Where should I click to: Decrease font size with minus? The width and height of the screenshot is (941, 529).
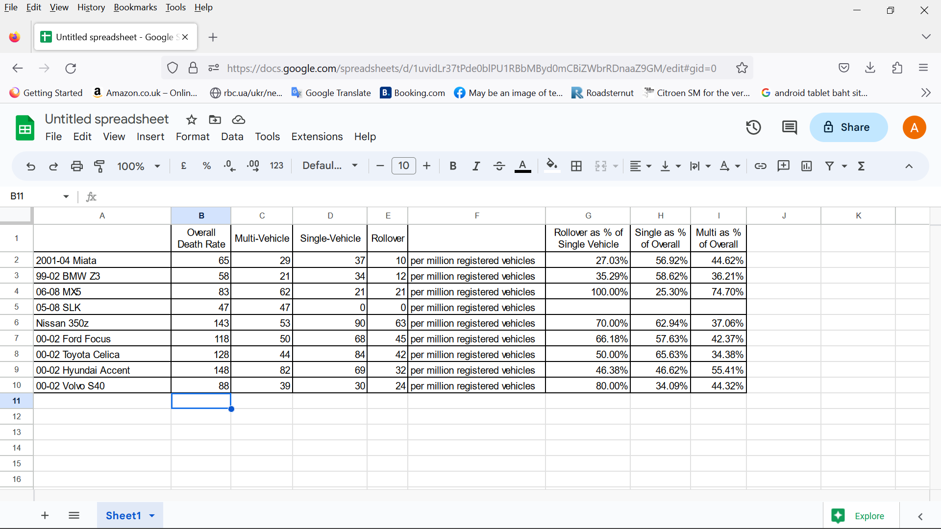point(380,166)
